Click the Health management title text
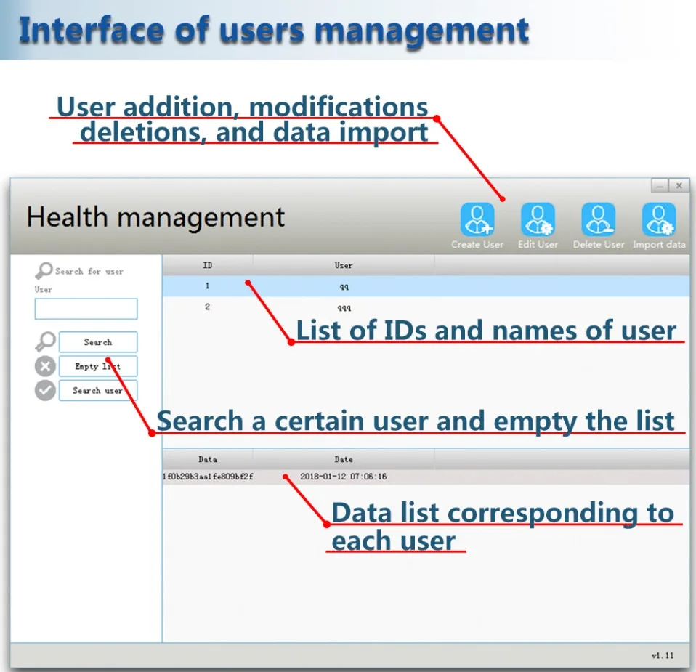The width and height of the screenshot is (696, 672). 155,217
